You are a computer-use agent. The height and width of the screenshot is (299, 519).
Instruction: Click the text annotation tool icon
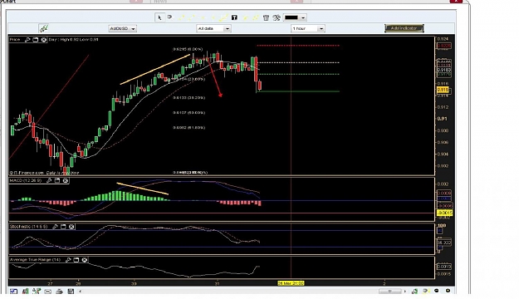pos(234,17)
